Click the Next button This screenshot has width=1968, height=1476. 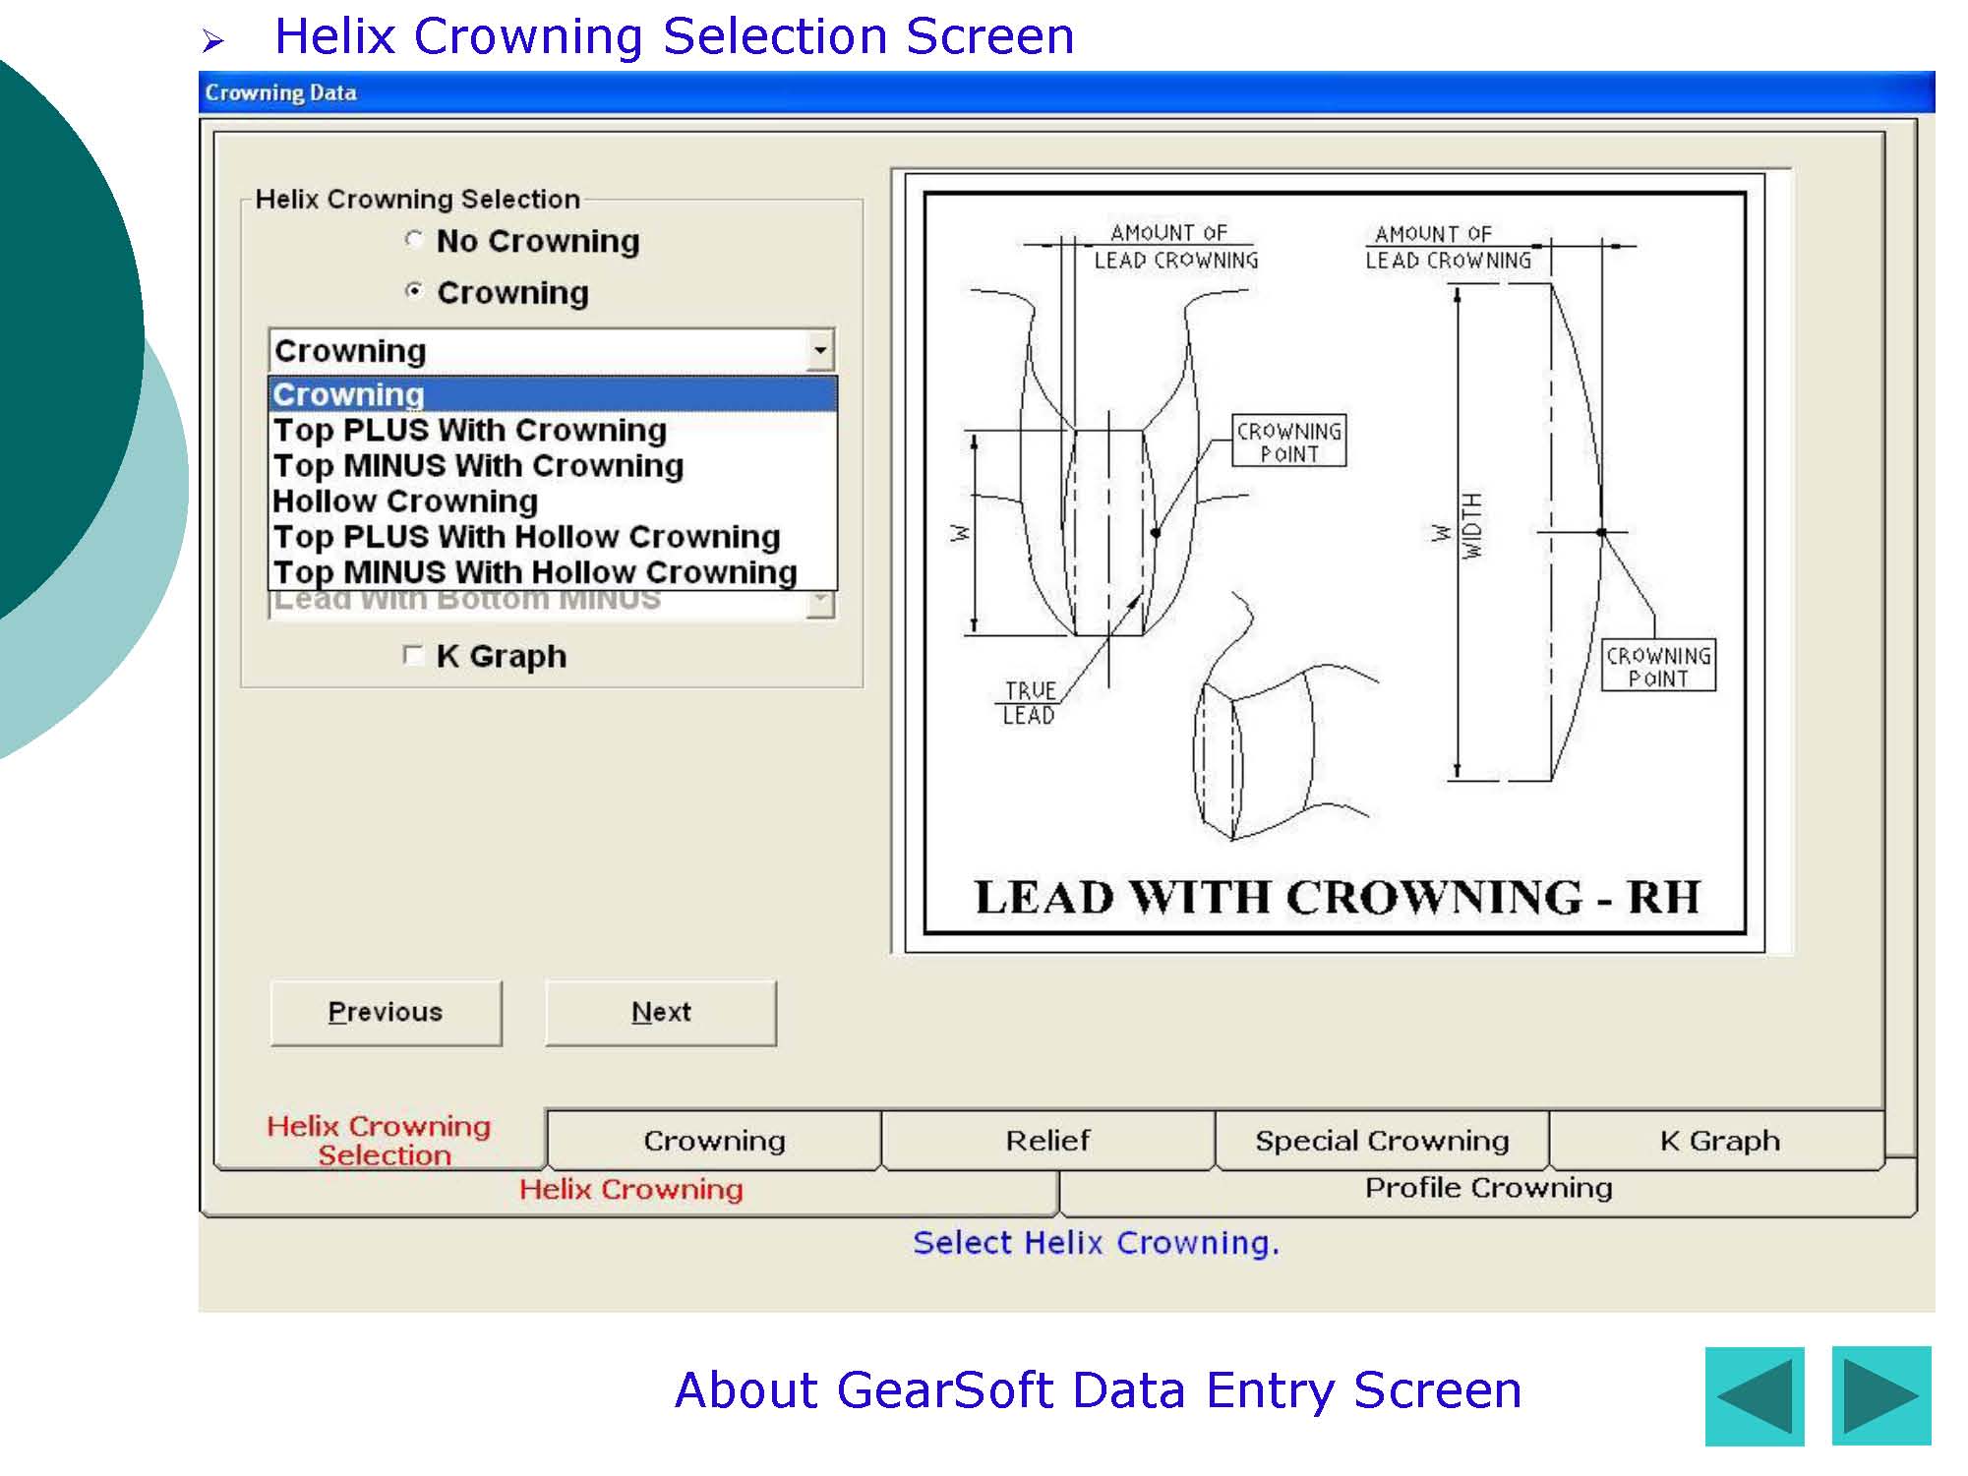tap(661, 1012)
